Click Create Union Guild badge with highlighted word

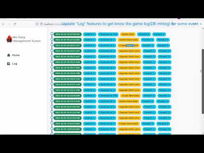(x=128, y=45)
